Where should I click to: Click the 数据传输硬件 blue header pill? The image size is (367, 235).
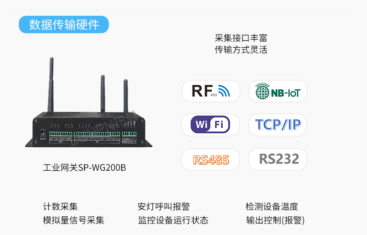[x=64, y=25]
